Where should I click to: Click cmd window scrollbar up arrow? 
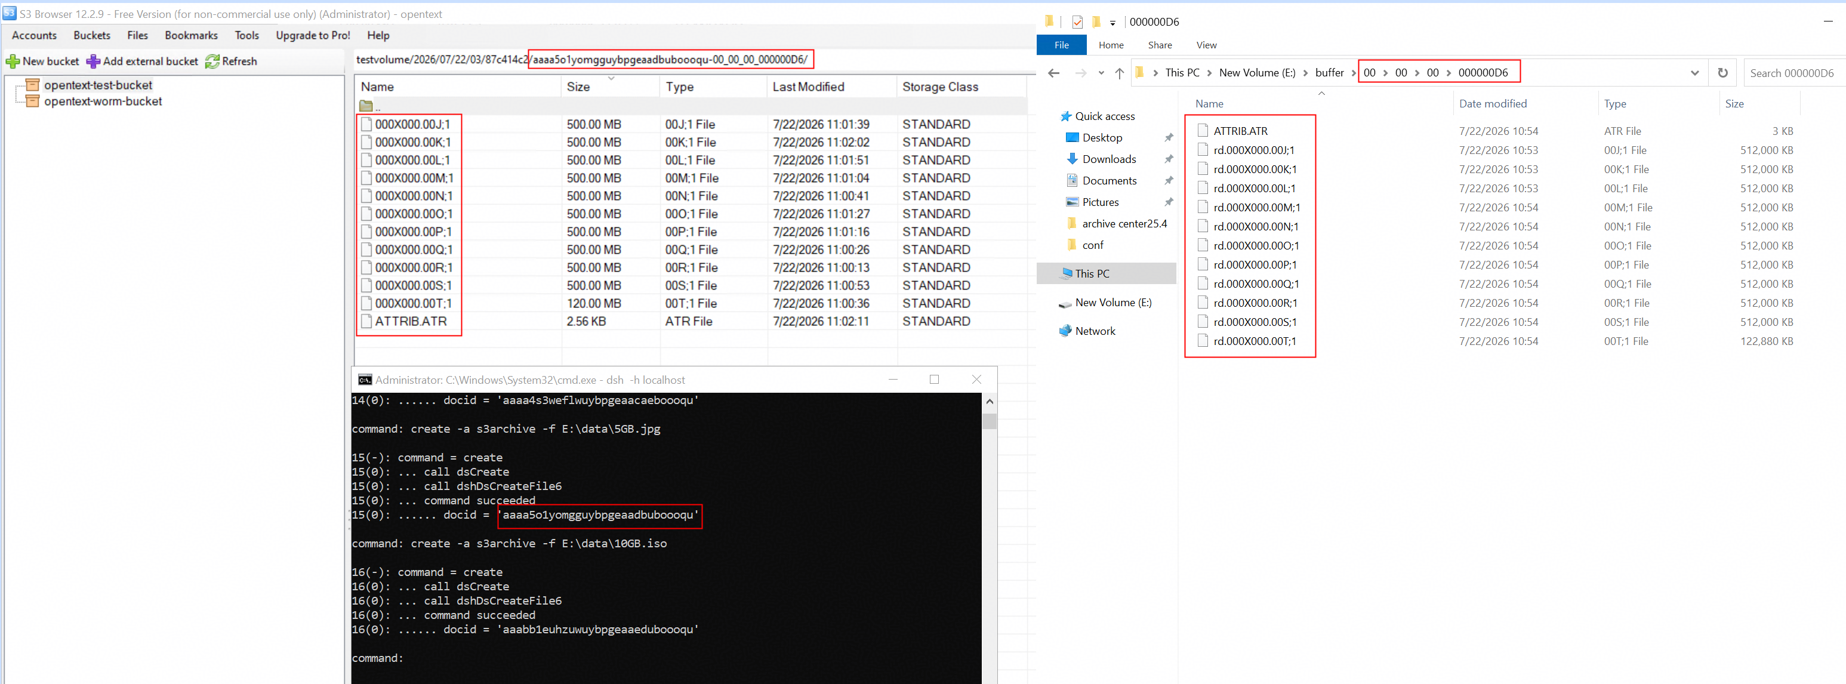pos(989,401)
